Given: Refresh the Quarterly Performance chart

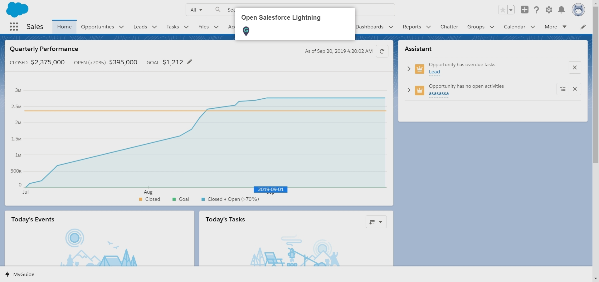Looking at the screenshot, I should (x=382, y=51).
